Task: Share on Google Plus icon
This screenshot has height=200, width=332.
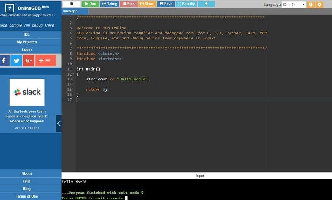Action: (29, 61)
